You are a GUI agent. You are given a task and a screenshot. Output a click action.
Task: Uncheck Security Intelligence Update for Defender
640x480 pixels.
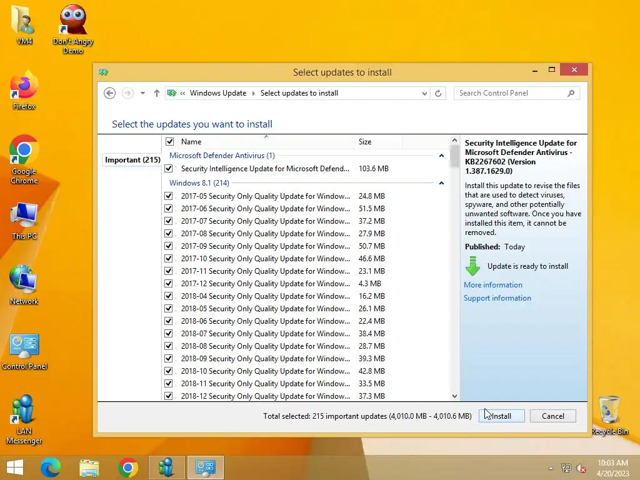(x=168, y=168)
